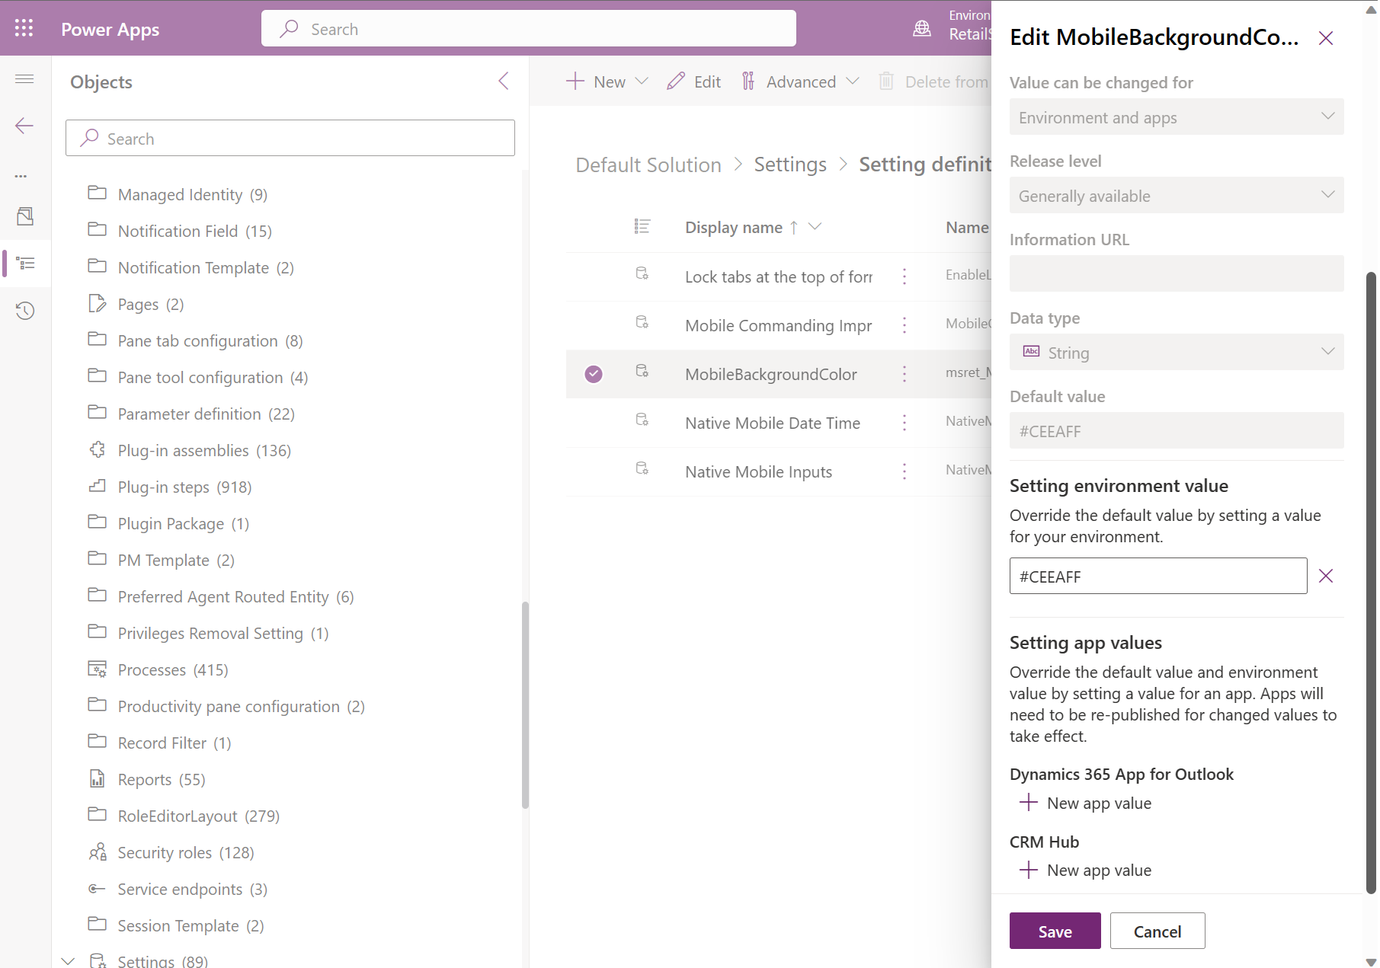Expand the New dropdown chevron
Screen dimensions: 1380x968
point(642,81)
